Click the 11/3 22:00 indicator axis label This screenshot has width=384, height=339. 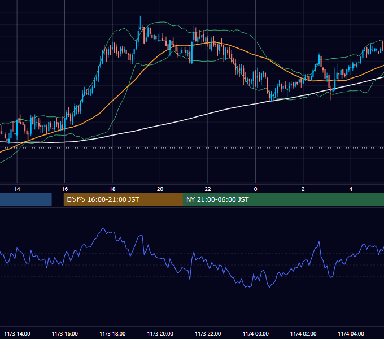pyautogui.click(x=208, y=333)
